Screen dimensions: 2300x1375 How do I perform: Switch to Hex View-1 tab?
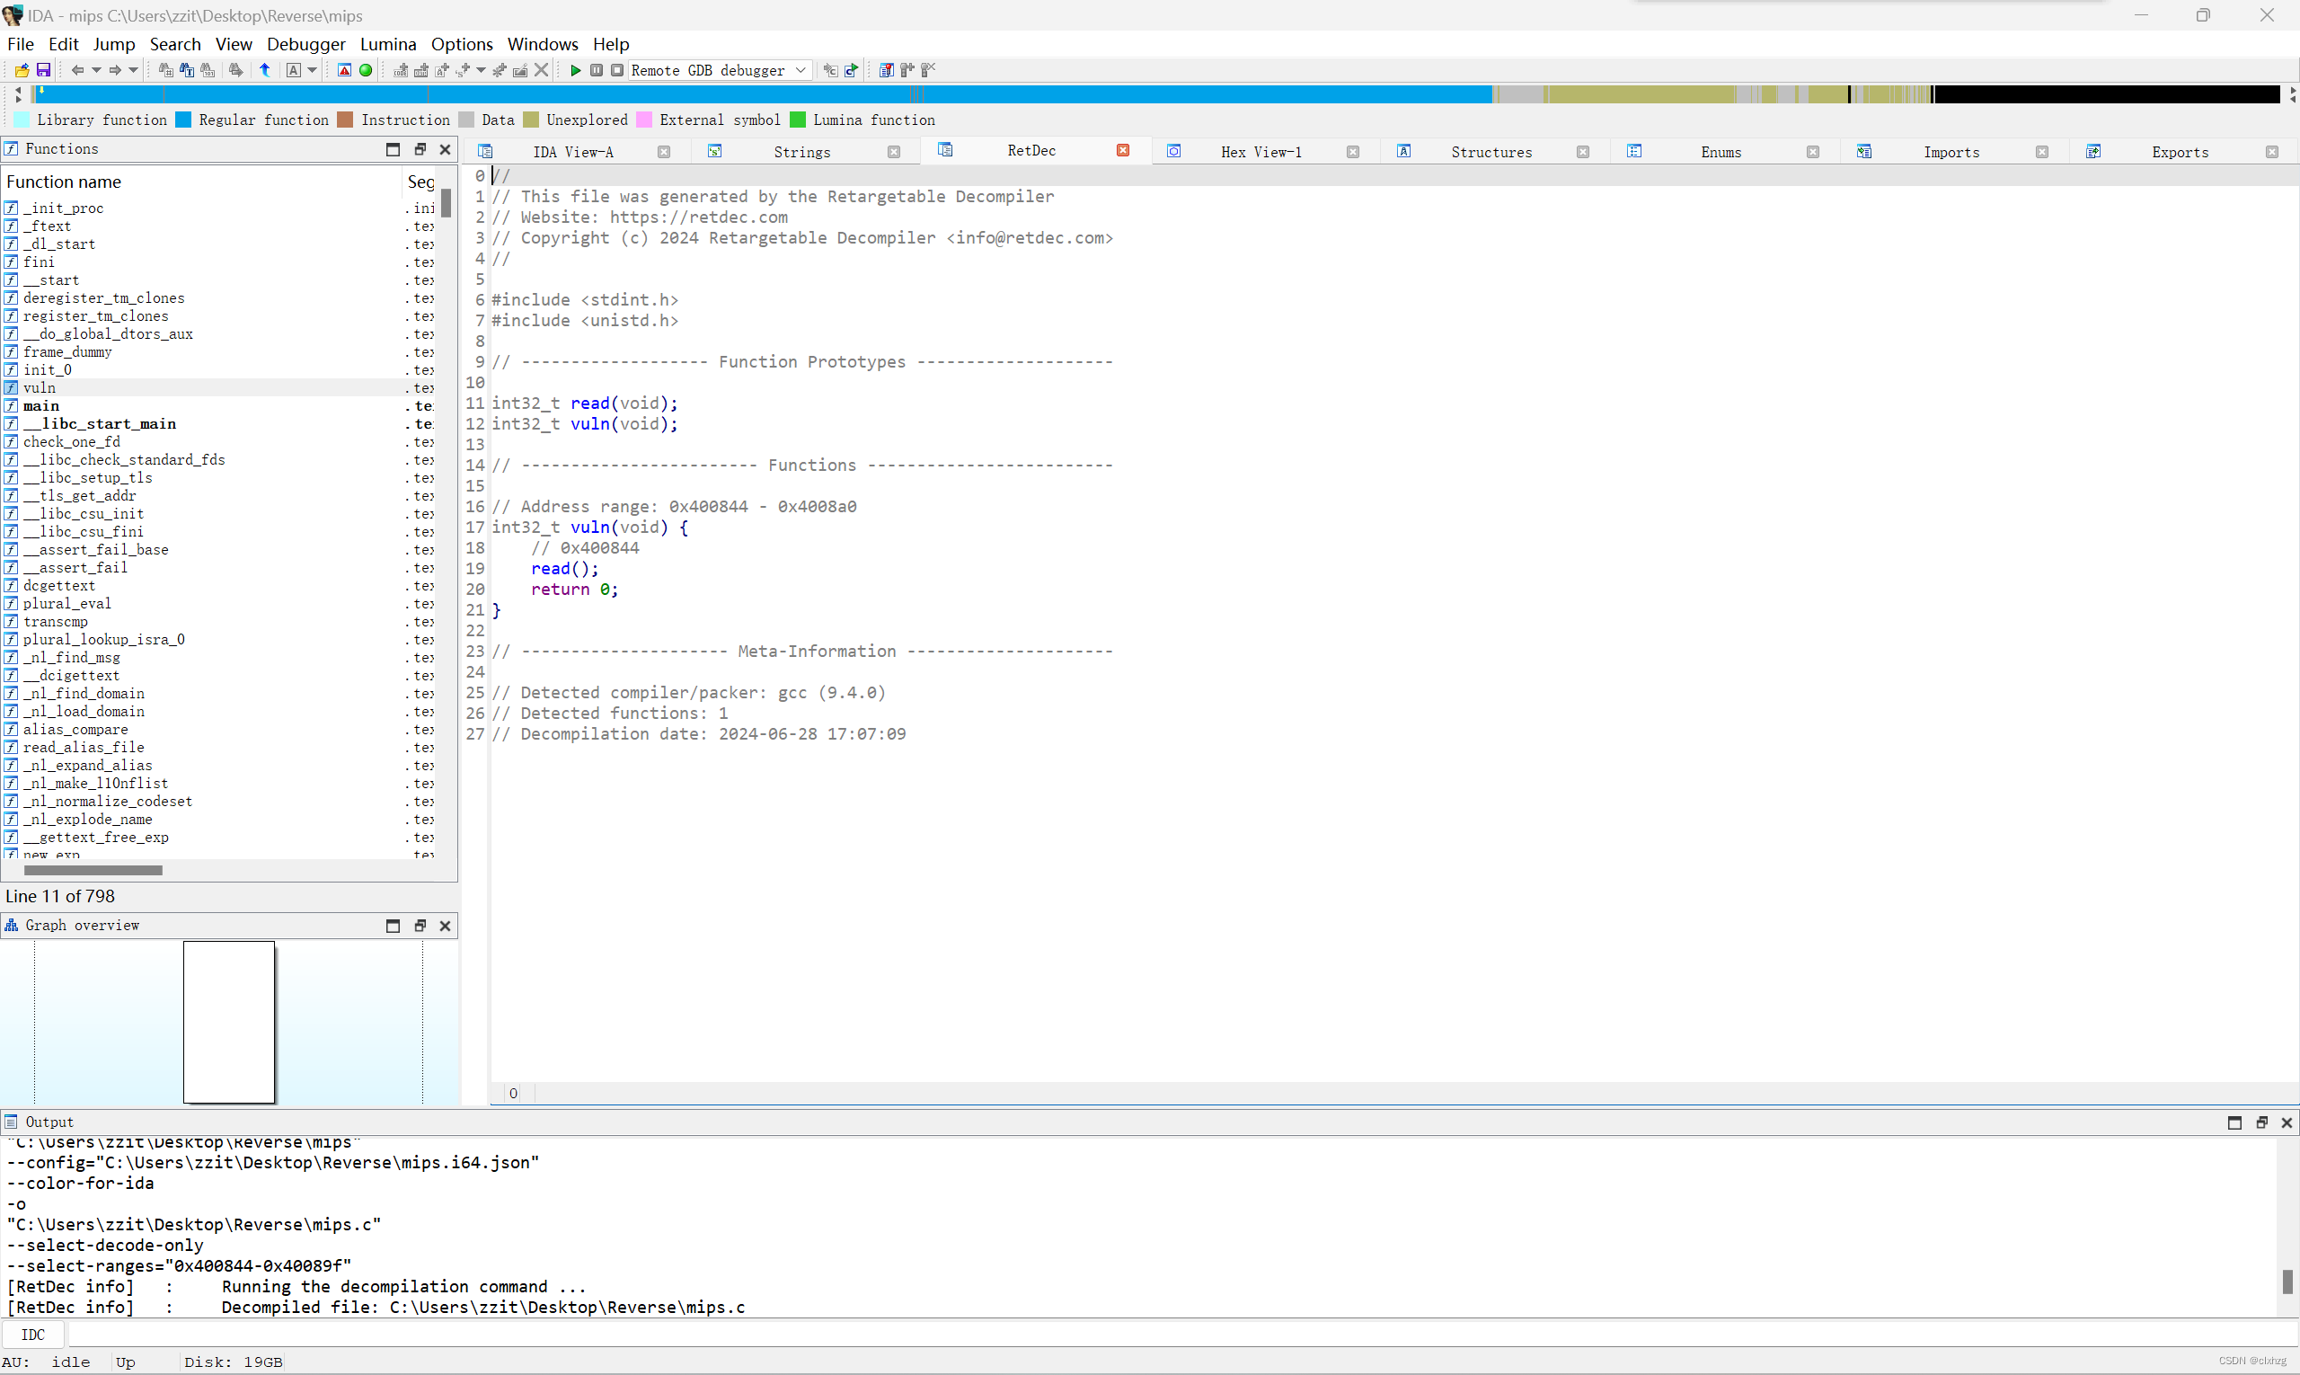tap(1261, 151)
